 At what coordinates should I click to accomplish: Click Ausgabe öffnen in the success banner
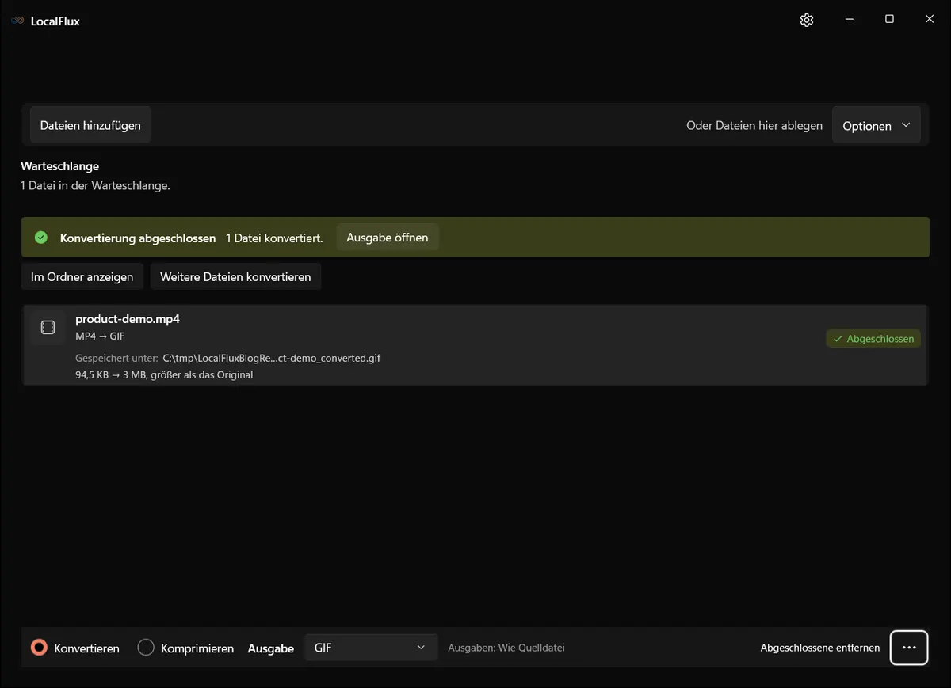pos(388,238)
